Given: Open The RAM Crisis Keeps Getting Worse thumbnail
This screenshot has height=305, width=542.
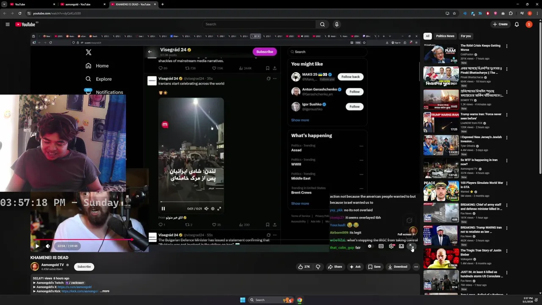Looking at the screenshot, I should click(441, 53).
